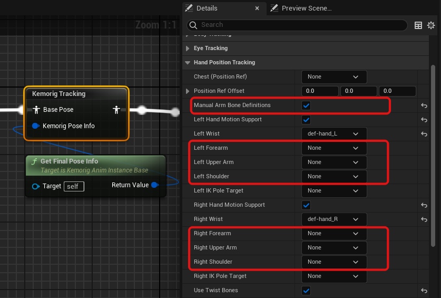Reset Manual Arm Bone Definitions to default

click(424, 105)
